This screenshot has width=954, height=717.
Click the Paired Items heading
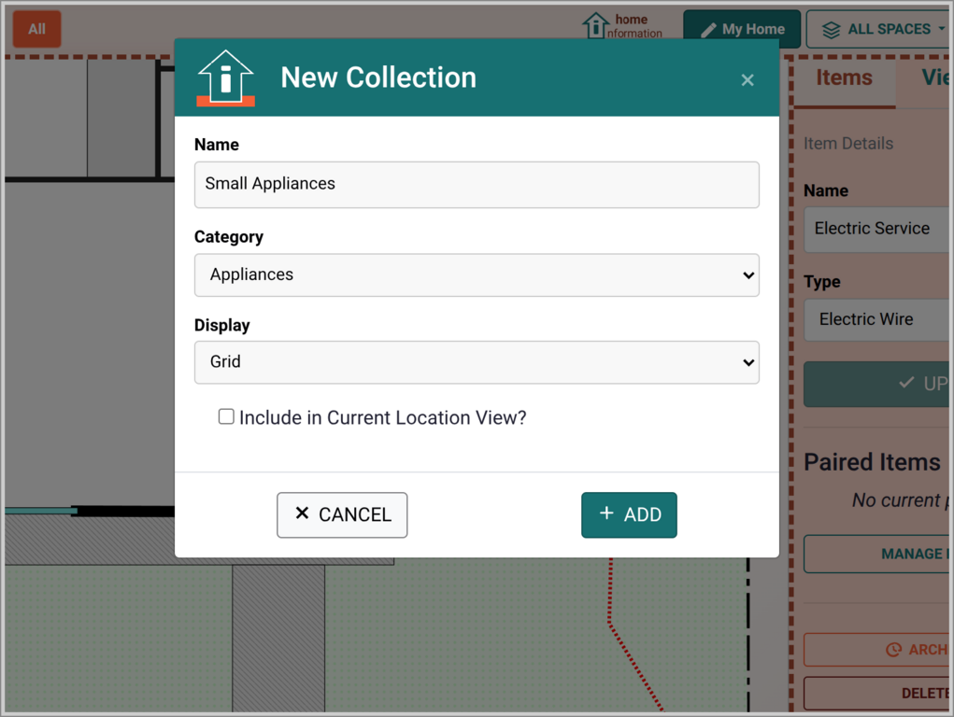coord(872,462)
